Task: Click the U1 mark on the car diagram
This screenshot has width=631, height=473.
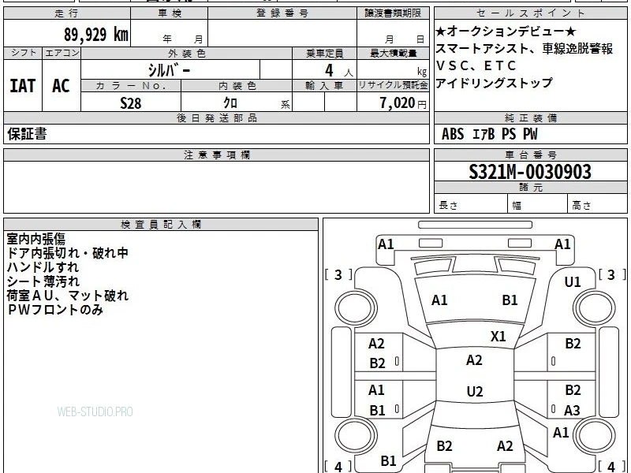Action: [x=573, y=282]
